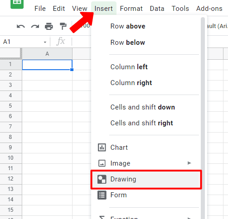Click the Google Sheets logo icon
Viewport: 228px width, 219px height.
(17, 4)
